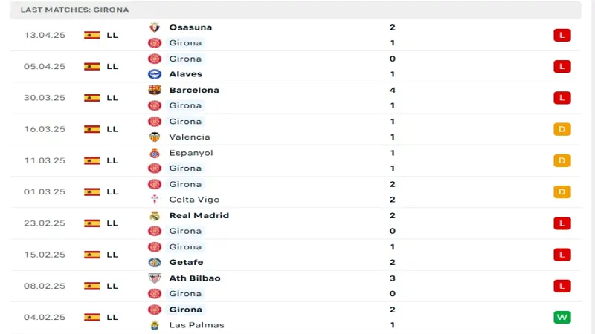Click Spain flag on 13.04.25 row
The width and height of the screenshot is (595, 334).
pyautogui.click(x=92, y=35)
